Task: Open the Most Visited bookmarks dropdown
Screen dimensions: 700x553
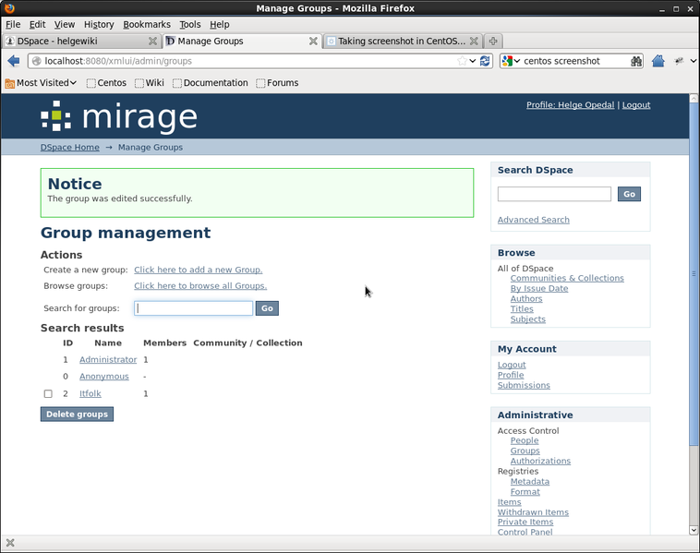Action: tap(41, 83)
